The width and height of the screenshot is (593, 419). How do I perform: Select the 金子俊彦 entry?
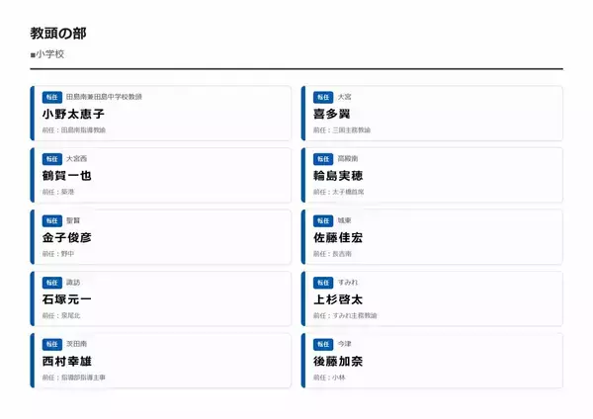[x=67, y=237]
